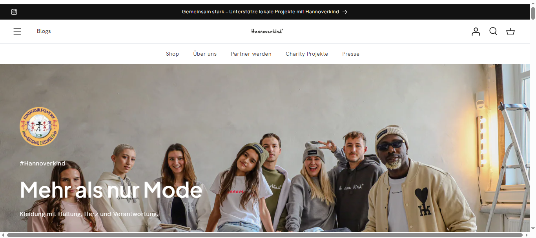Click the vertical scrollbar down arrow
536x238 pixels.
(533, 229)
